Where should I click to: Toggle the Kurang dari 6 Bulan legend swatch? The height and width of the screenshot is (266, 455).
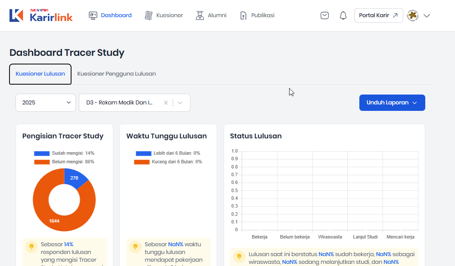tap(143, 162)
